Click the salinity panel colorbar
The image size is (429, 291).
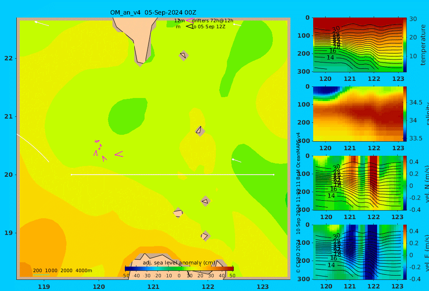(x=405, y=114)
